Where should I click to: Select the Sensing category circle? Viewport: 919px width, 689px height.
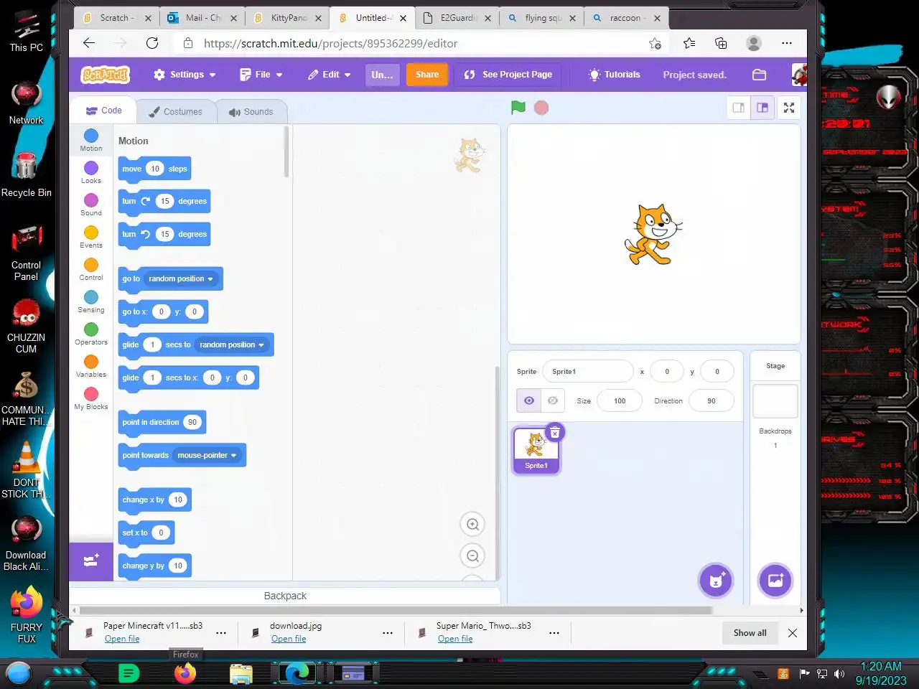coord(91,297)
